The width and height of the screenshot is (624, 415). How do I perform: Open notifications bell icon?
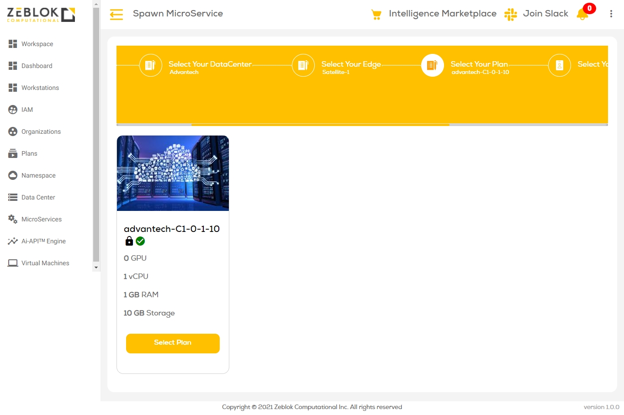[x=582, y=14]
